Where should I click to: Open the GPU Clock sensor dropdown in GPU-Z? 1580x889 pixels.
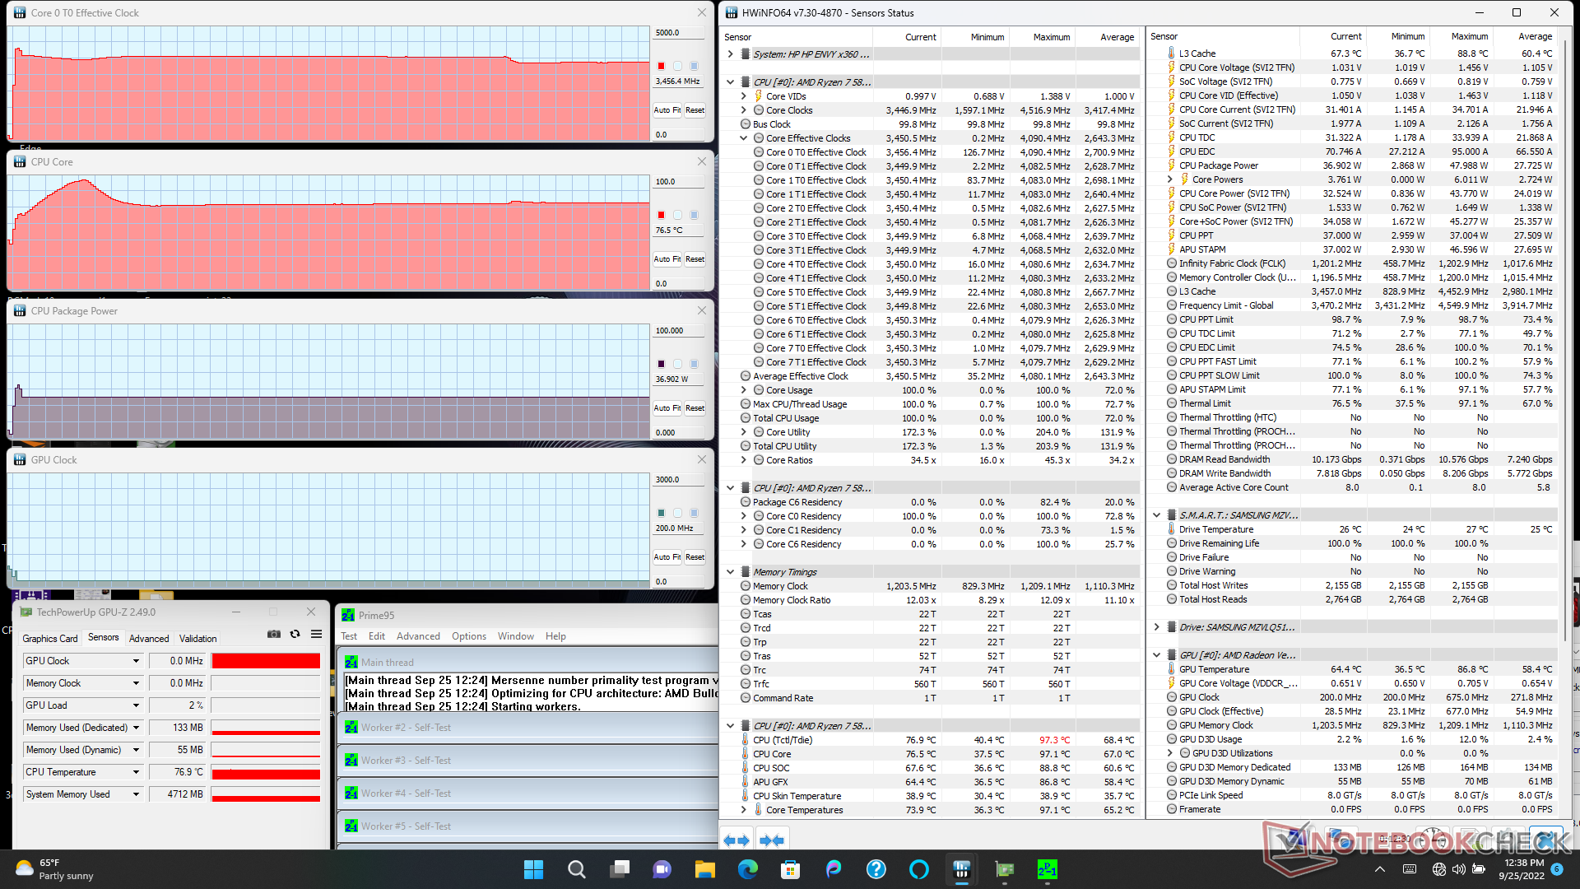(x=136, y=661)
